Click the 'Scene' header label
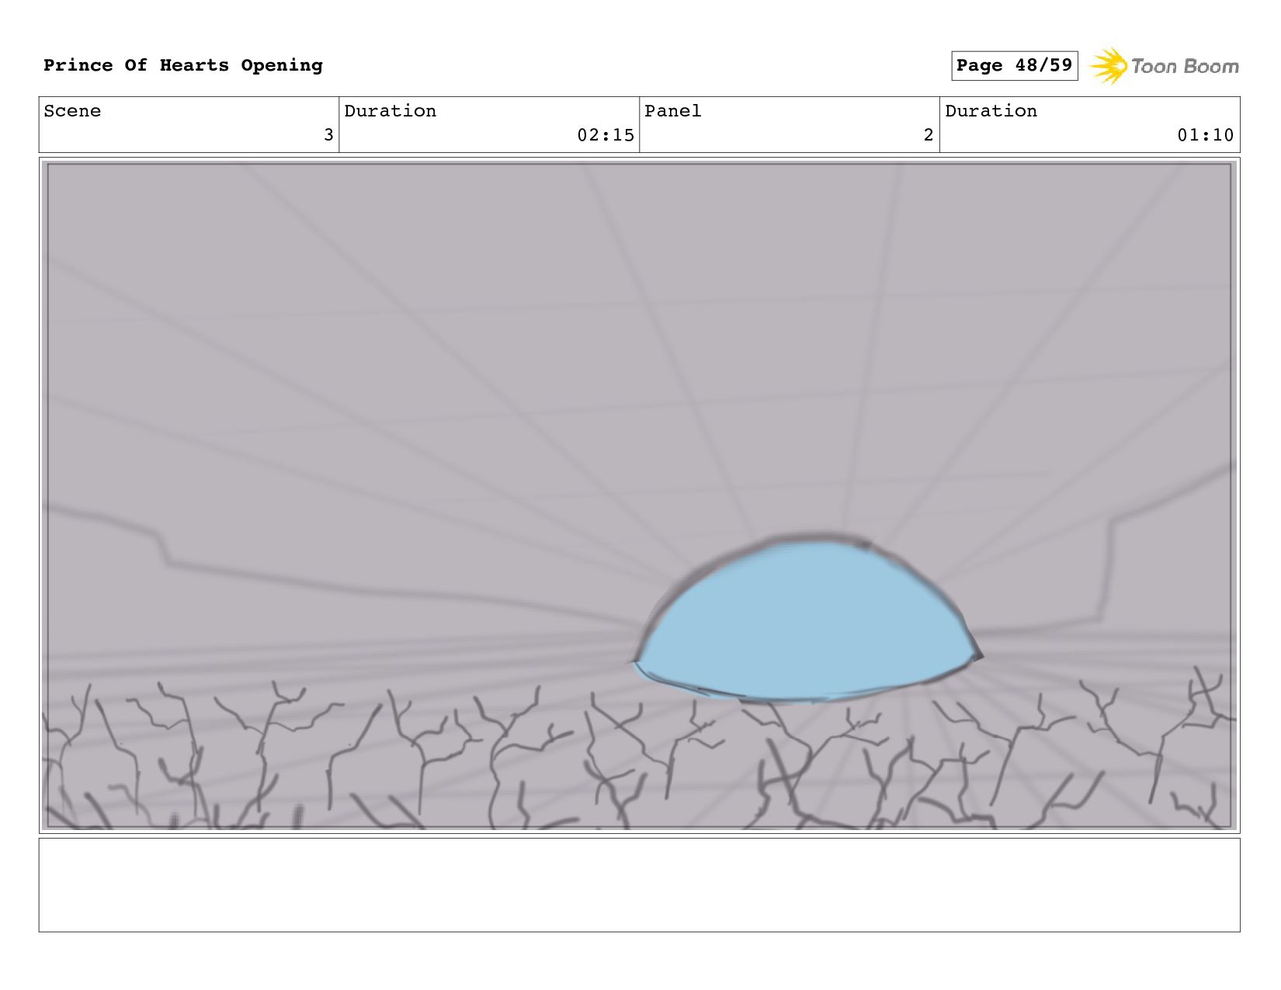Screen dimensions: 1281x990 (x=72, y=111)
